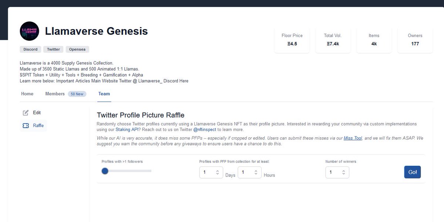Click the followers slider handle
444x222 pixels.
point(105,171)
